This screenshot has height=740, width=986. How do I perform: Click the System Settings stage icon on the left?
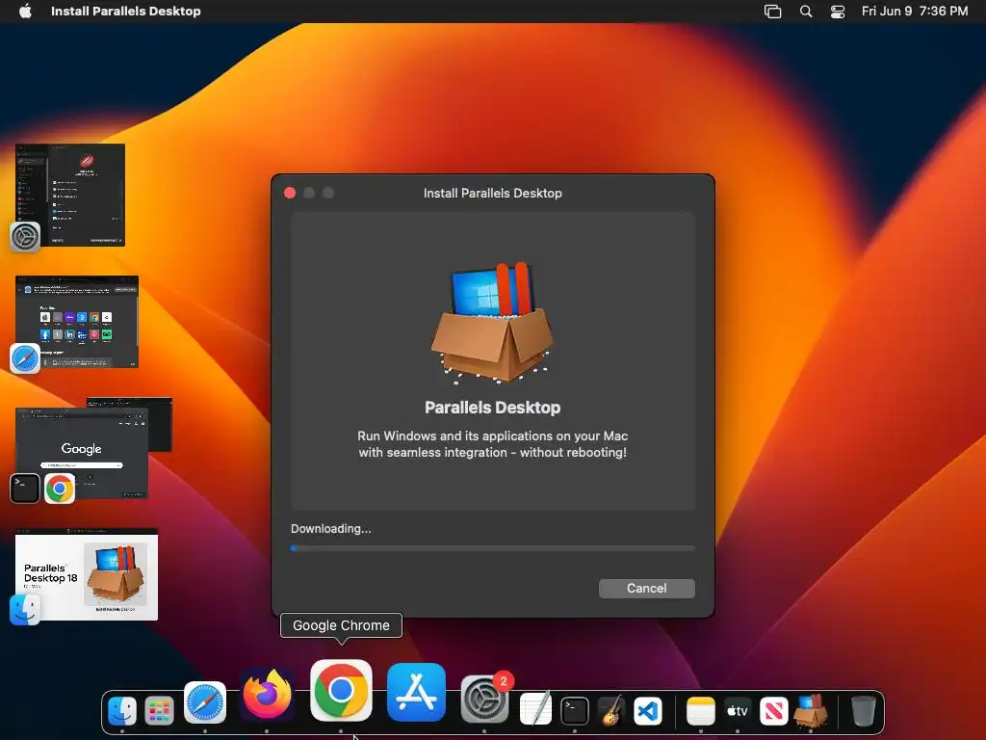25,237
